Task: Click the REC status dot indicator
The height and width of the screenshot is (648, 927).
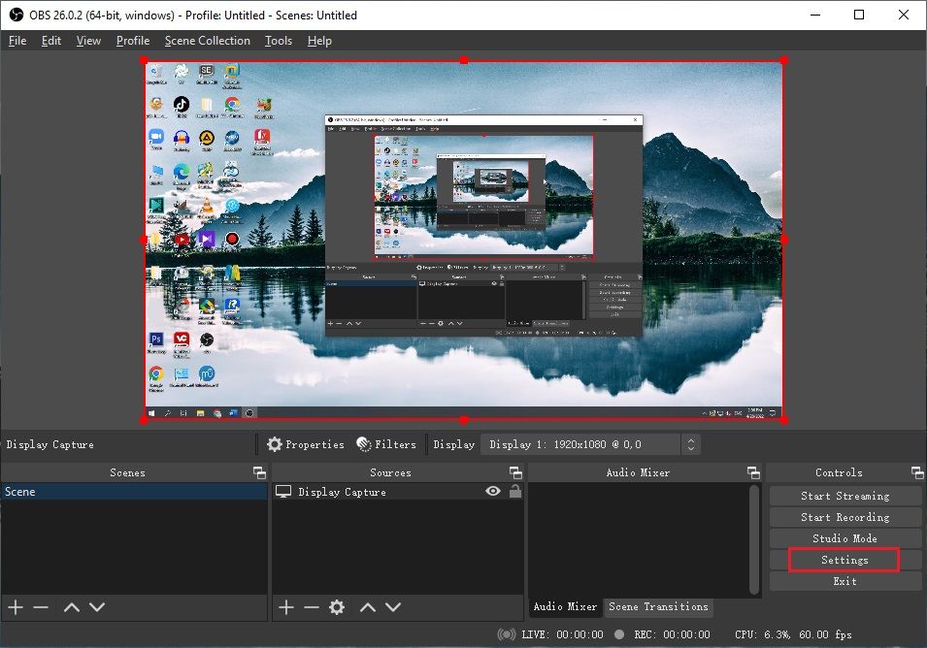Action: (x=619, y=634)
